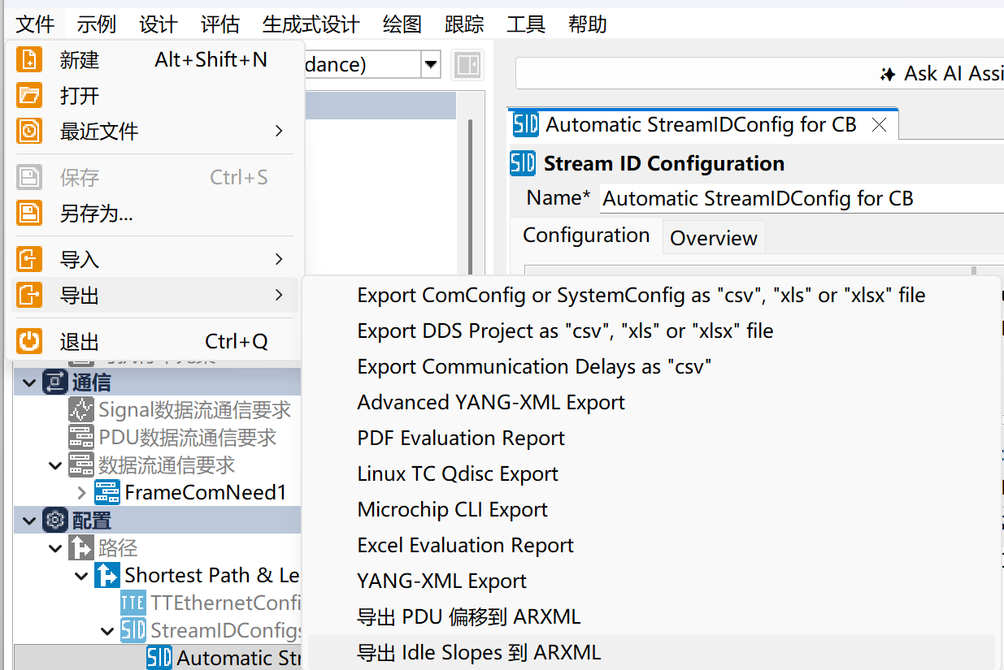Click the New file icon
Image resolution: width=1004 pixels, height=670 pixels.
click(29, 60)
